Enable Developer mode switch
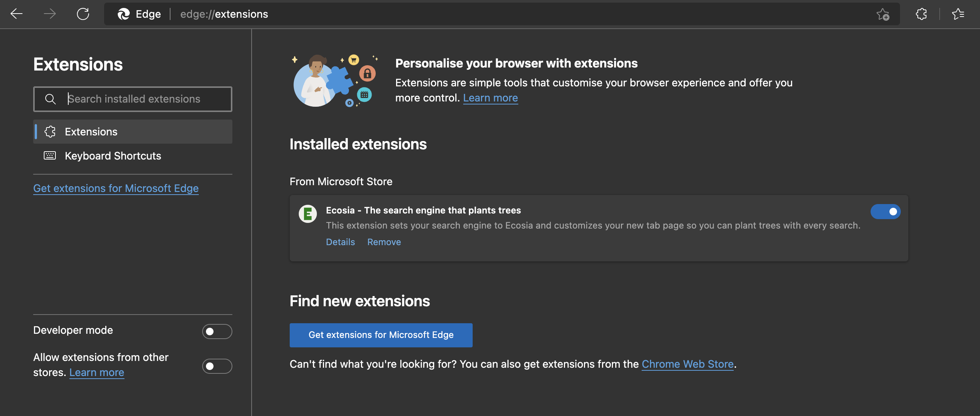The height and width of the screenshot is (416, 980). tap(217, 331)
